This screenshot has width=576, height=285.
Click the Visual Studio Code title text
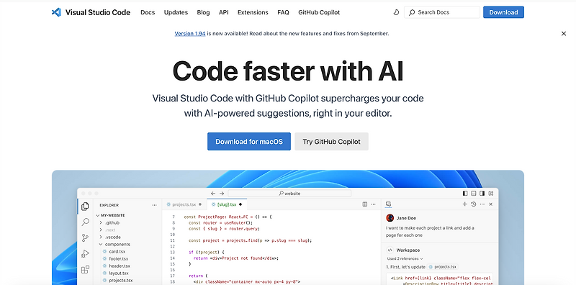98,12
